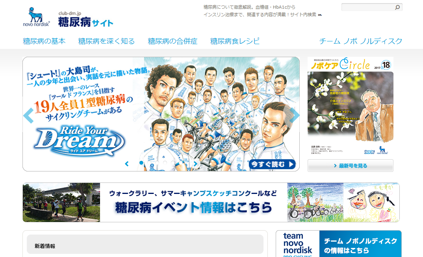Select the first (active blue) slide dot
Image resolution: width=423 pixels, height=257 pixels.
coord(141,163)
